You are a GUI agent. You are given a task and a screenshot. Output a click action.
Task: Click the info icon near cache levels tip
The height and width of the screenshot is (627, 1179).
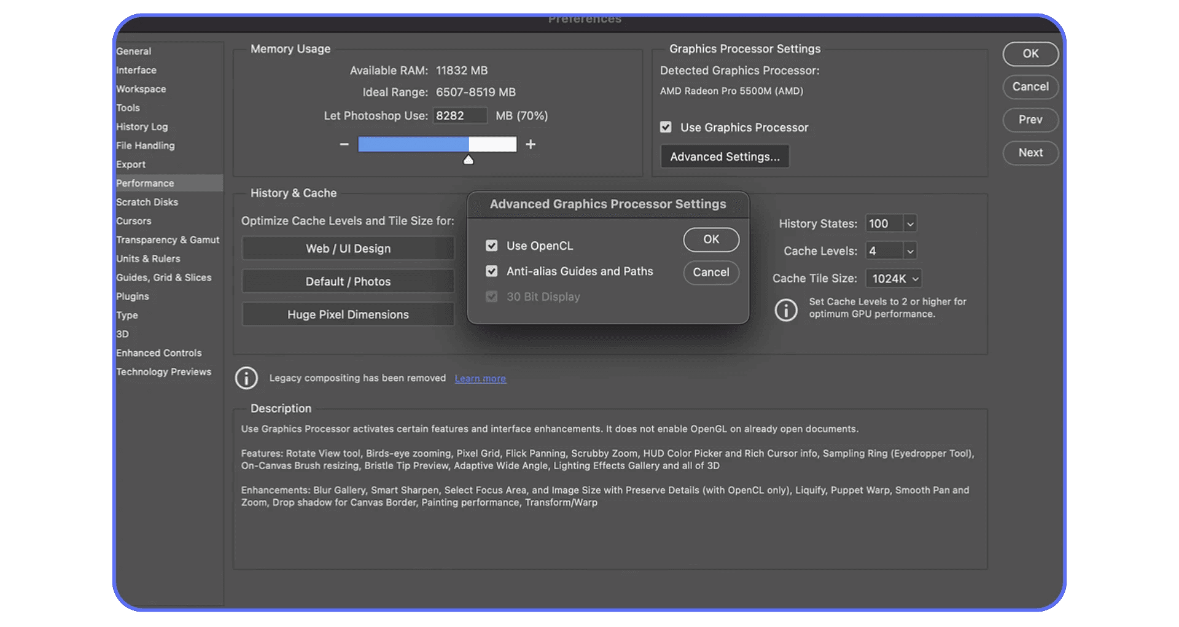(x=786, y=310)
